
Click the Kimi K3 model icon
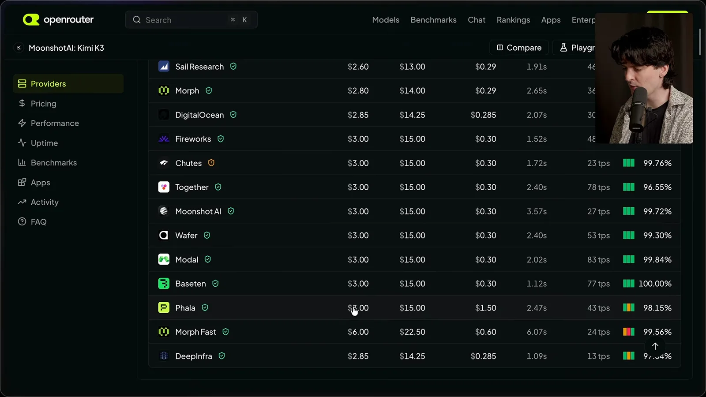pos(19,48)
